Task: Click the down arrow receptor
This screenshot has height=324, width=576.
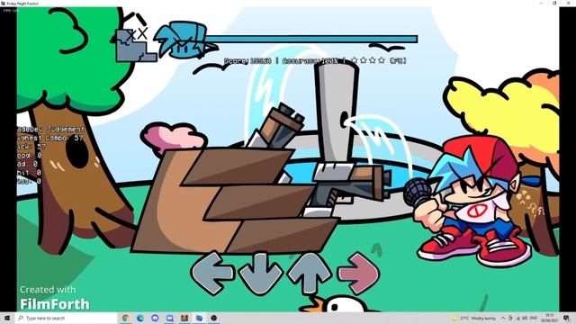Action: (x=261, y=274)
